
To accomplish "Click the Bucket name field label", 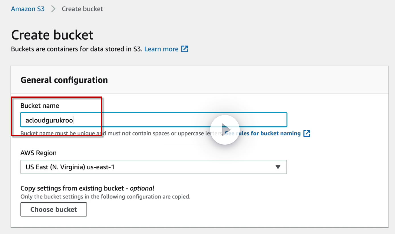I will 40,106.
